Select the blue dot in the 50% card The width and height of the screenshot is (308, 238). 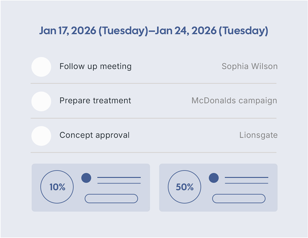tap(214, 178)
